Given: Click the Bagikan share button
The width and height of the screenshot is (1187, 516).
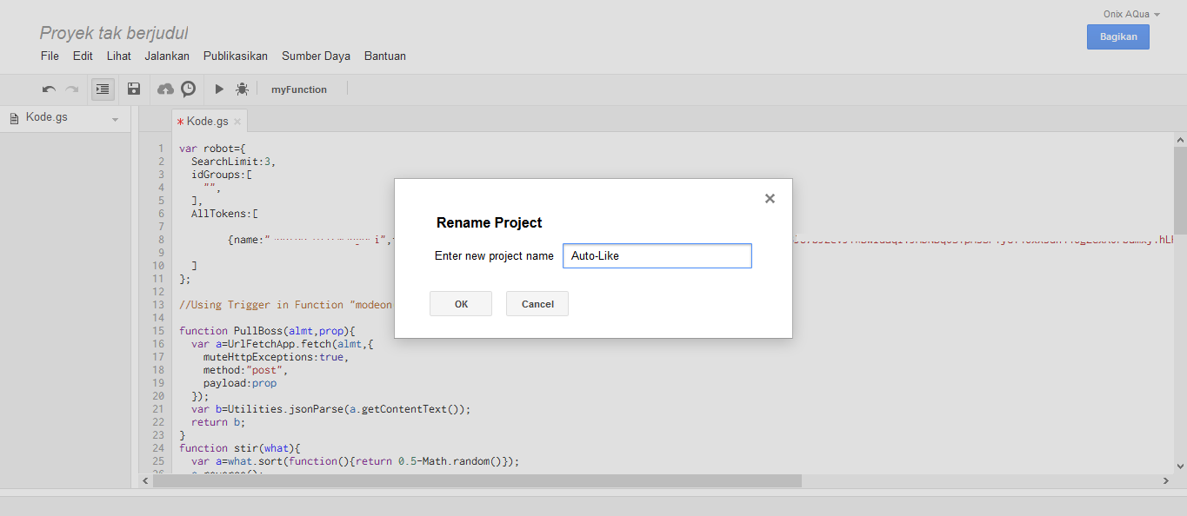Looking at the screenshot, I should click(x=1118, y=36).
